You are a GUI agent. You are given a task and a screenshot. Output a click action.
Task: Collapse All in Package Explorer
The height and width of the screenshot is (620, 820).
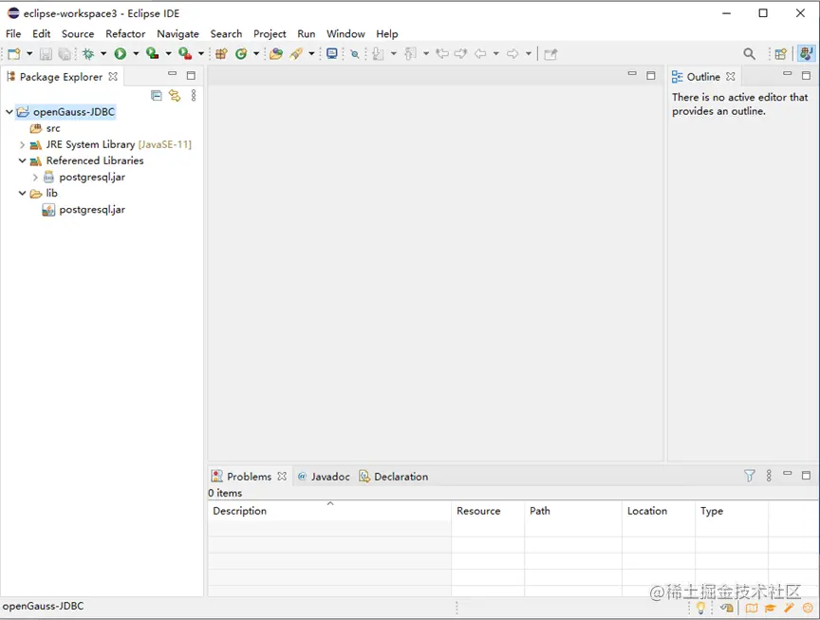(x=156, y=95)
